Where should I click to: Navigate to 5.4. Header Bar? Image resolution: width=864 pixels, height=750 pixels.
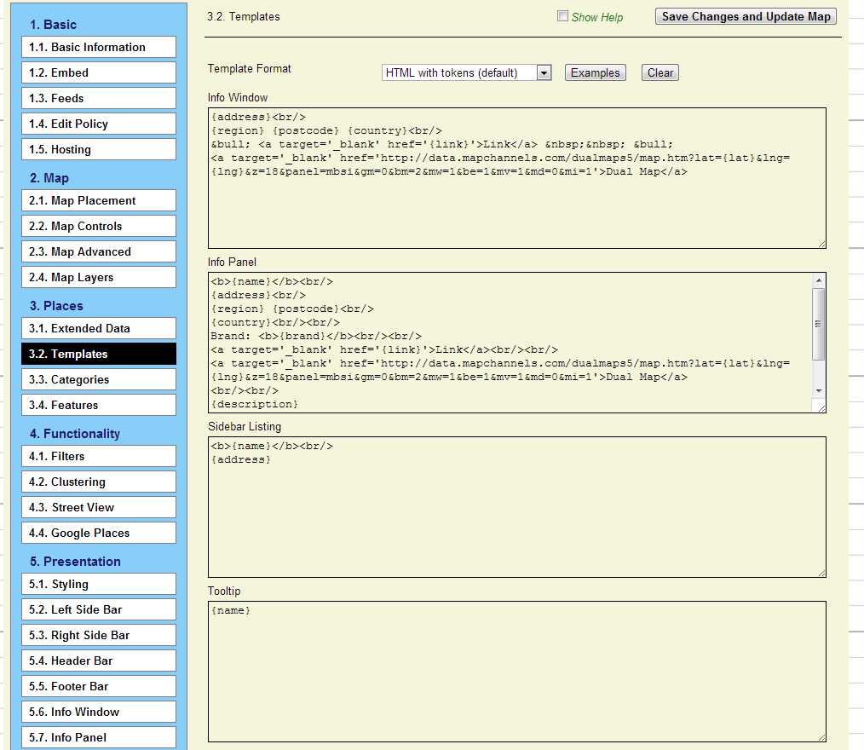99,661
